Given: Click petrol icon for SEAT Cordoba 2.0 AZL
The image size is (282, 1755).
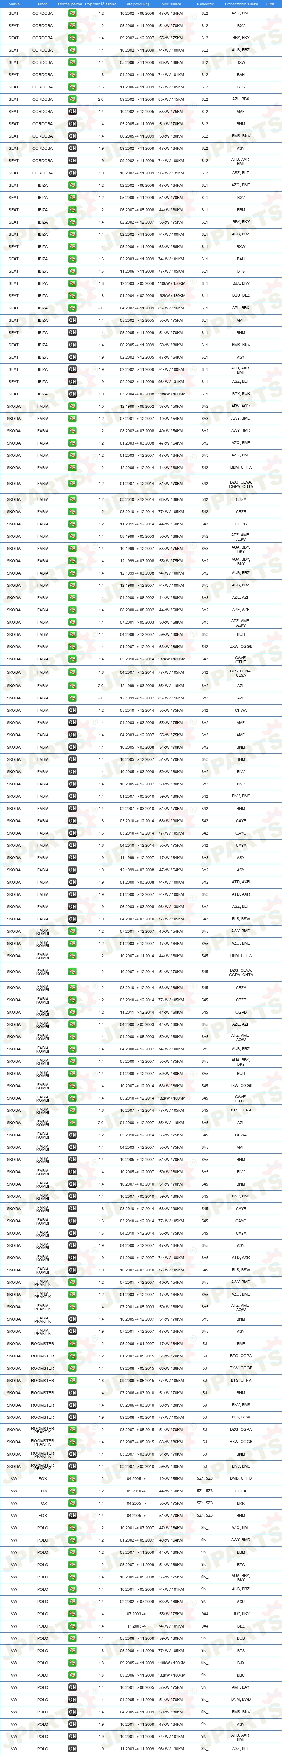Looking at the screenshot, I should pos(72,99).
